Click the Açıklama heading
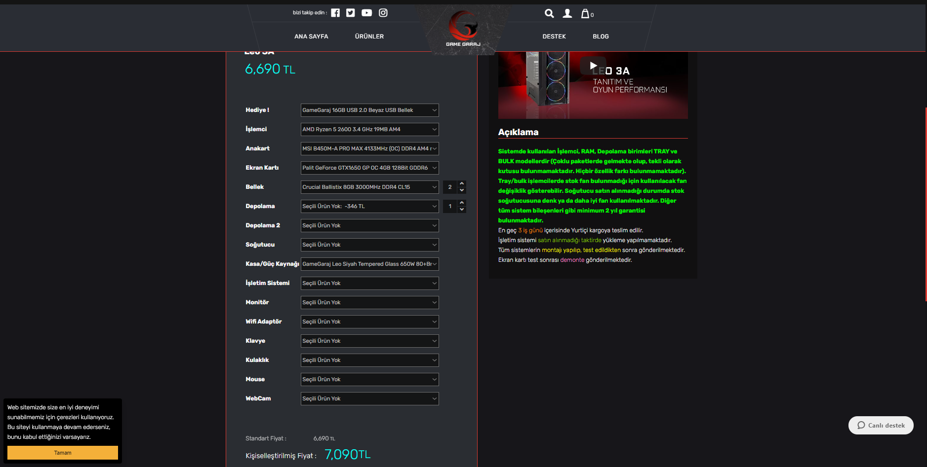This screenshot has height=467, width=927. tap(518, 132)
